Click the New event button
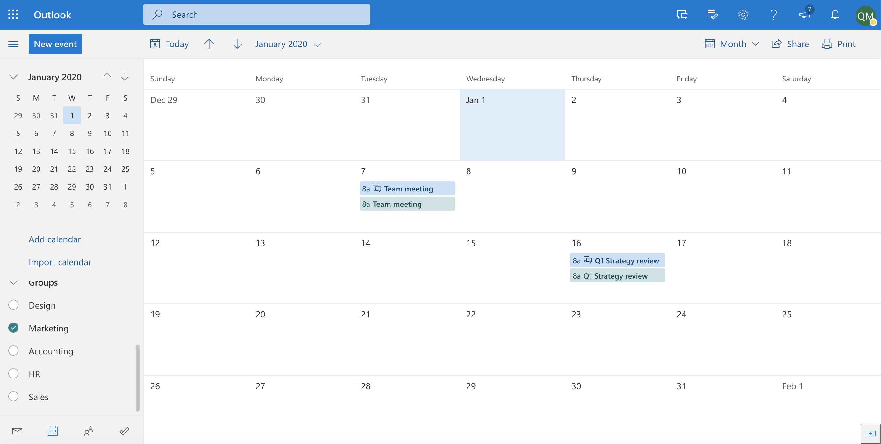The height and width of the screenshot is (444, 881). 55,43
